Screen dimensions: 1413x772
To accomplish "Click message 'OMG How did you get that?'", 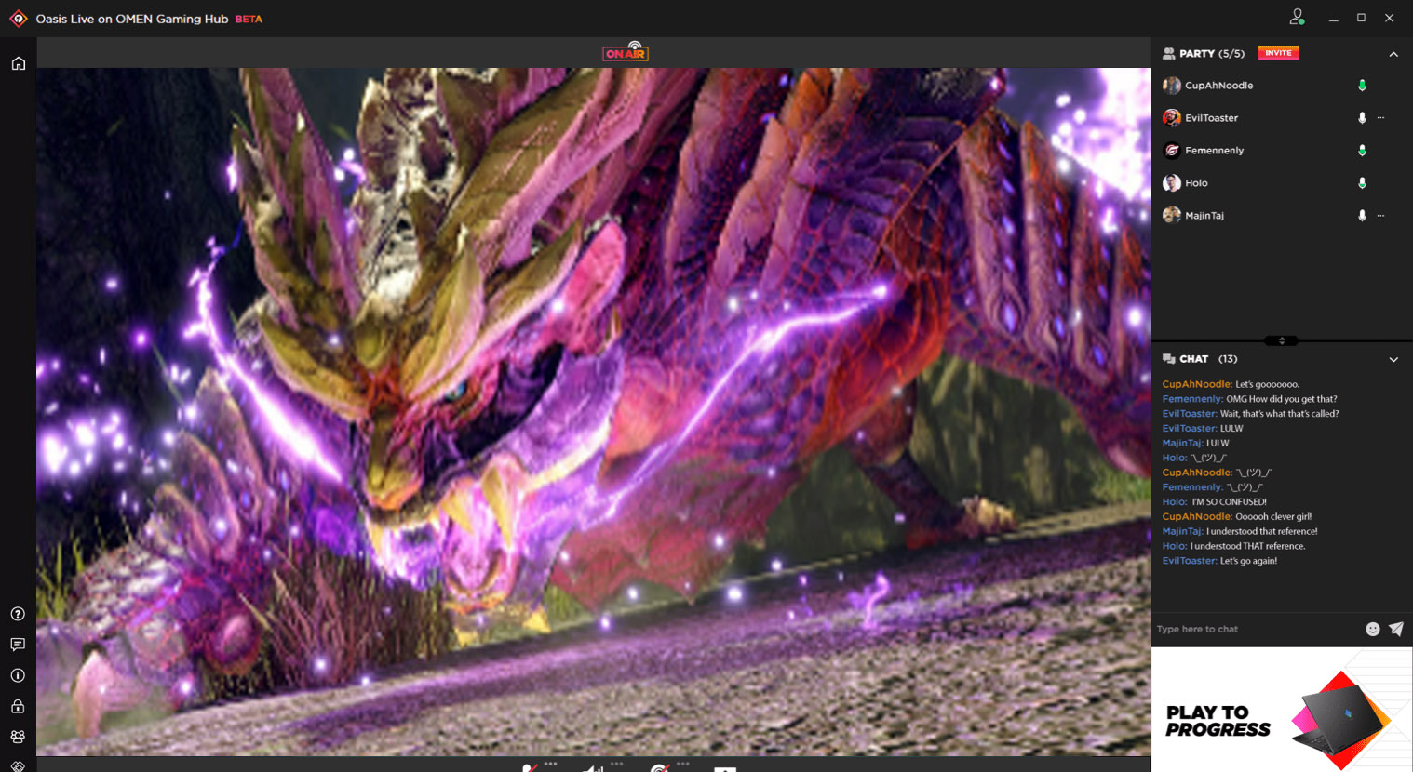I will pos(1281,399).
